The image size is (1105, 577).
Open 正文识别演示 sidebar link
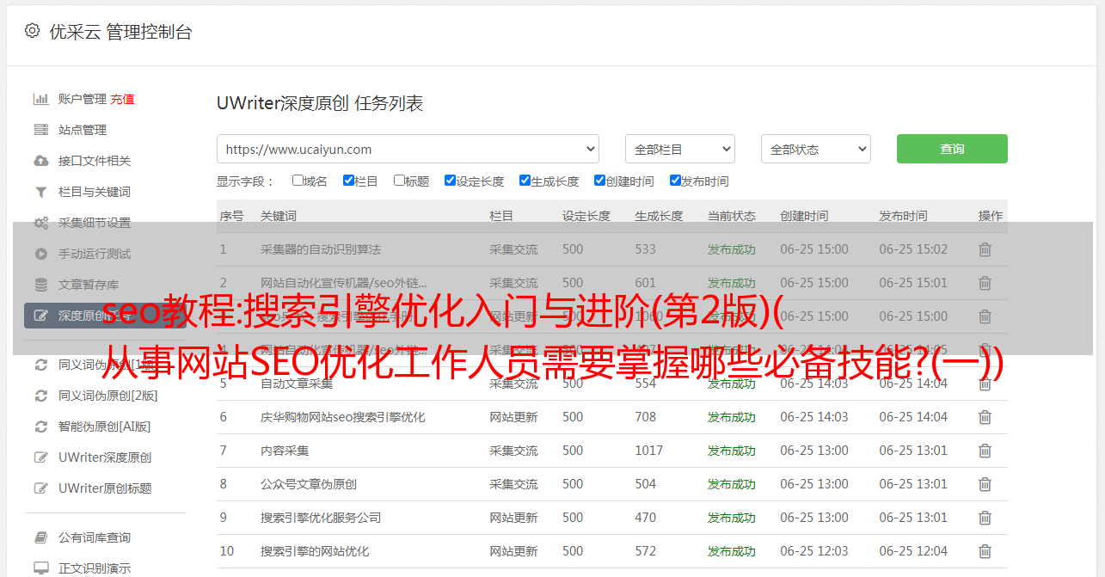click(95, 568)
